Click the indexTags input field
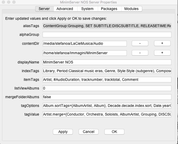 (107, 71)
